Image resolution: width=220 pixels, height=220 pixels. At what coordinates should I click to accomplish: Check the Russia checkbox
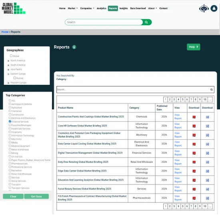tap(14, 78)
